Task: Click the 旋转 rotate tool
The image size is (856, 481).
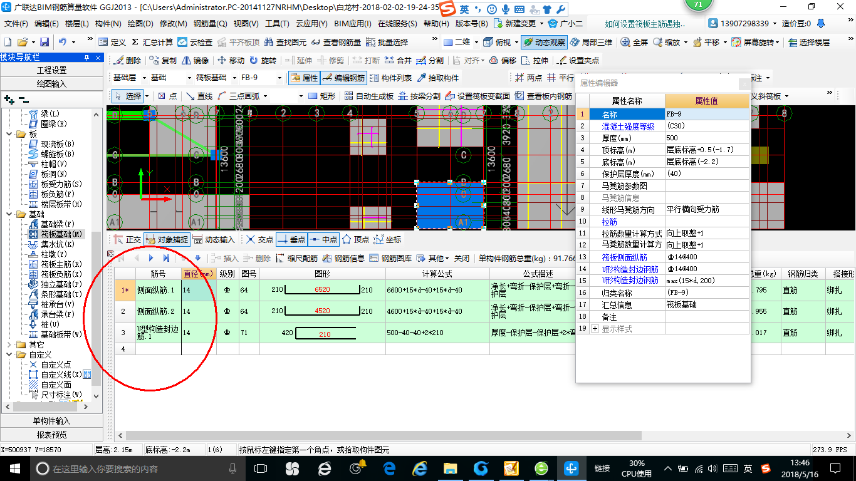Action: (x=263, y=60)
